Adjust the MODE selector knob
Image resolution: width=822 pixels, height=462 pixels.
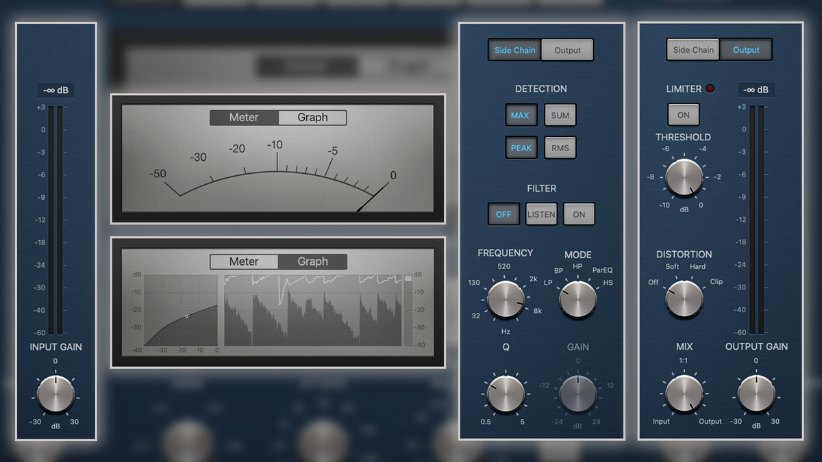(577, 298)
